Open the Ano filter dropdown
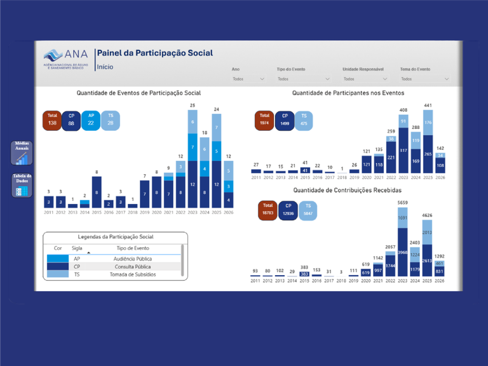This screenshot has width=488, height=366. (248, 79)
